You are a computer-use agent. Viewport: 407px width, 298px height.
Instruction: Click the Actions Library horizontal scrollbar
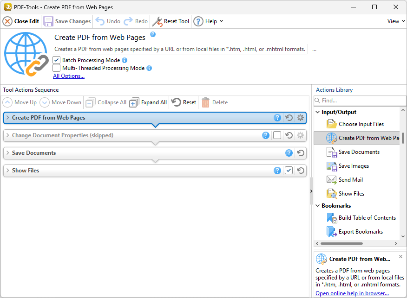pyautogui.click(x=341, y=243)
